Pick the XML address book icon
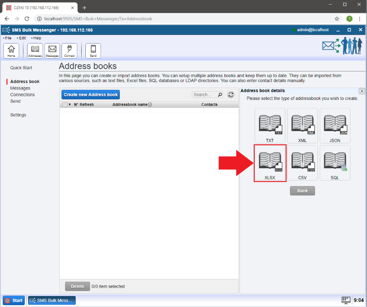This screenshot has height=307, width=367. 302,126
